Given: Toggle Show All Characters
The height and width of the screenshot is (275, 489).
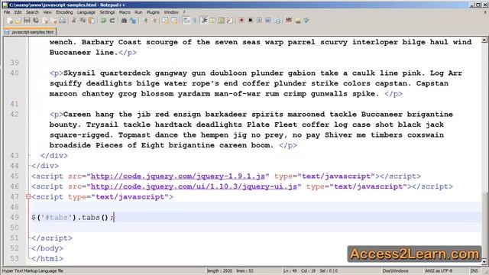Looking at the screenshot, I should click(195, 21).
